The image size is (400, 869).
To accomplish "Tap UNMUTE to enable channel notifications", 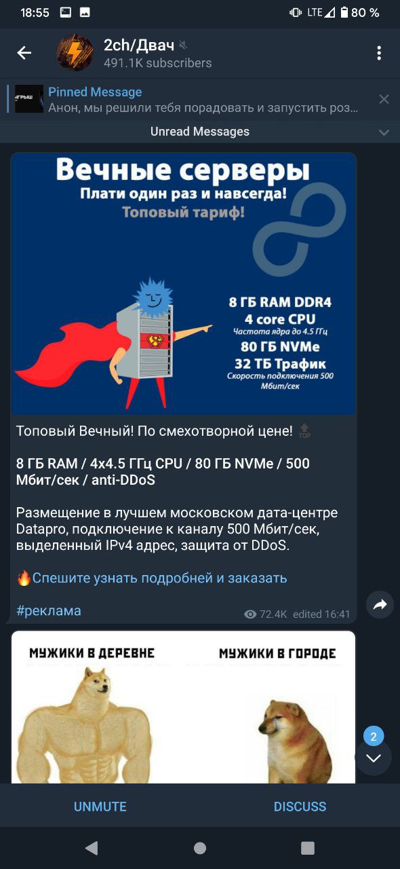I will tap(100, 807).
